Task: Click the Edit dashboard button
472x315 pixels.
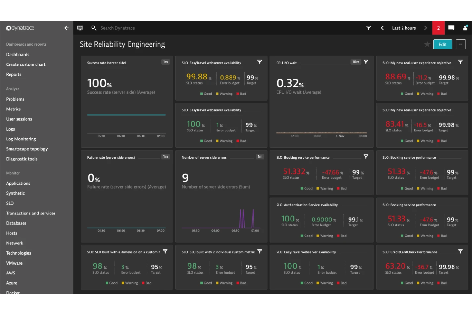Action: tap(443, 44)
